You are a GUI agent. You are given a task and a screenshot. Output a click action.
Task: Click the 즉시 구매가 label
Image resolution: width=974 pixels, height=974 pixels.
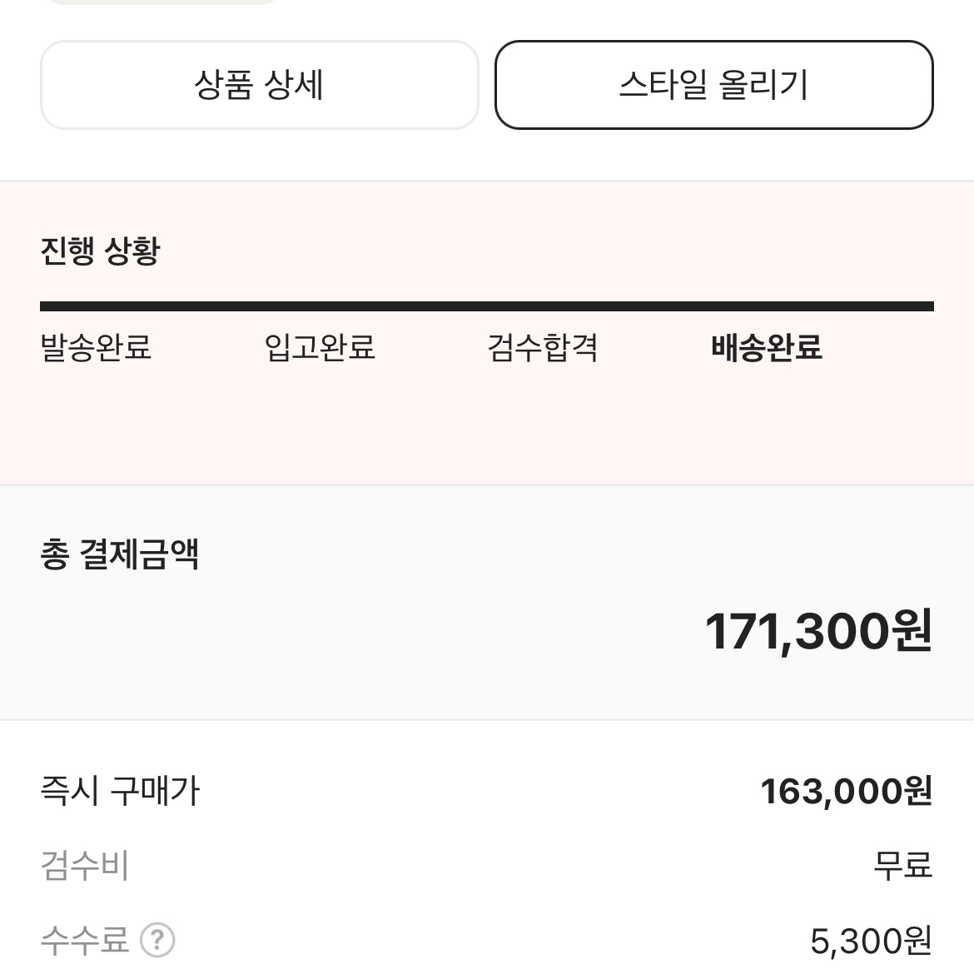[x=120, y=791]
